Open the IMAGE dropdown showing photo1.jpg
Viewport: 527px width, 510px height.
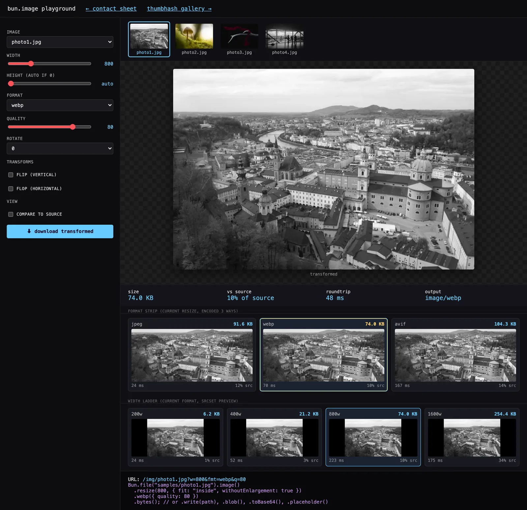[60, 42]
